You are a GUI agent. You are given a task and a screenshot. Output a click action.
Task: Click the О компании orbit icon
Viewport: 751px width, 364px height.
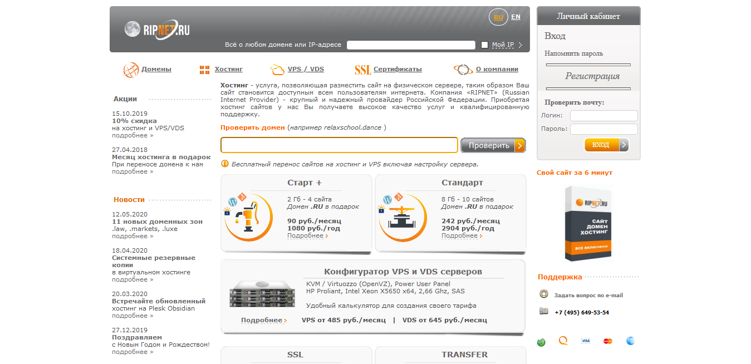(x=463, y=70)
